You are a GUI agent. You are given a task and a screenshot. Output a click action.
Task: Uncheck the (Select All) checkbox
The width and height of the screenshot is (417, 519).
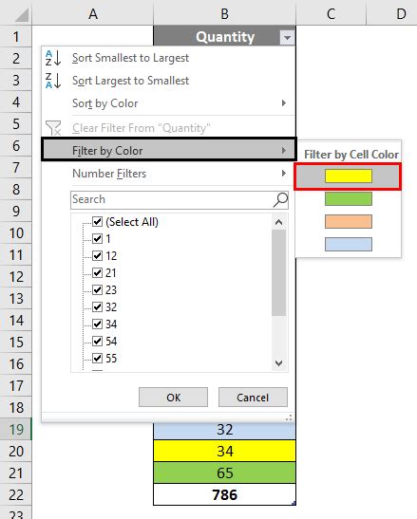click(x=98, y=221)
